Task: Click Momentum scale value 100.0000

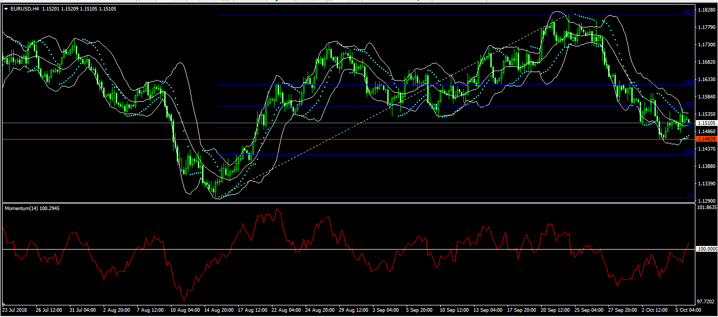Action: click(706, 249)
